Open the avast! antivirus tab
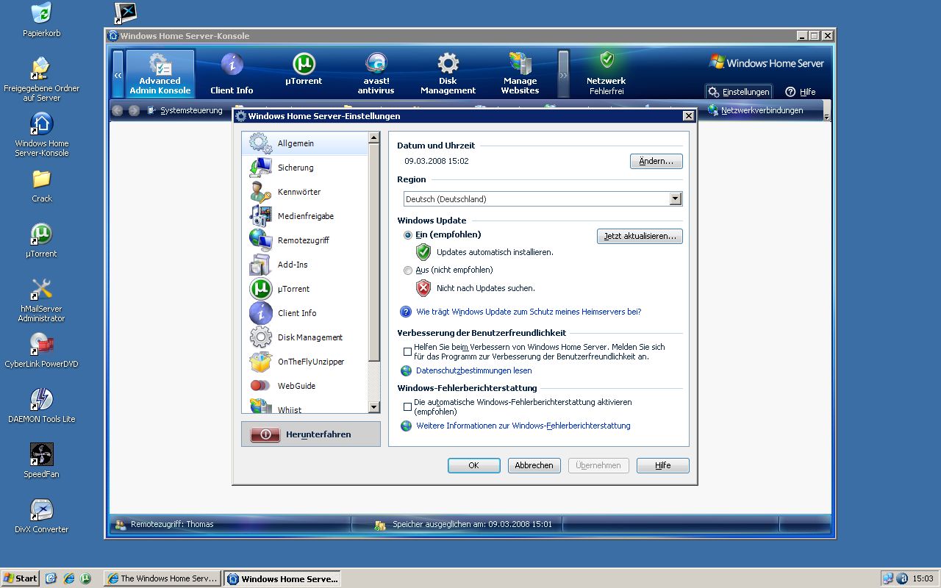941x588 pixels. [376, 73]
